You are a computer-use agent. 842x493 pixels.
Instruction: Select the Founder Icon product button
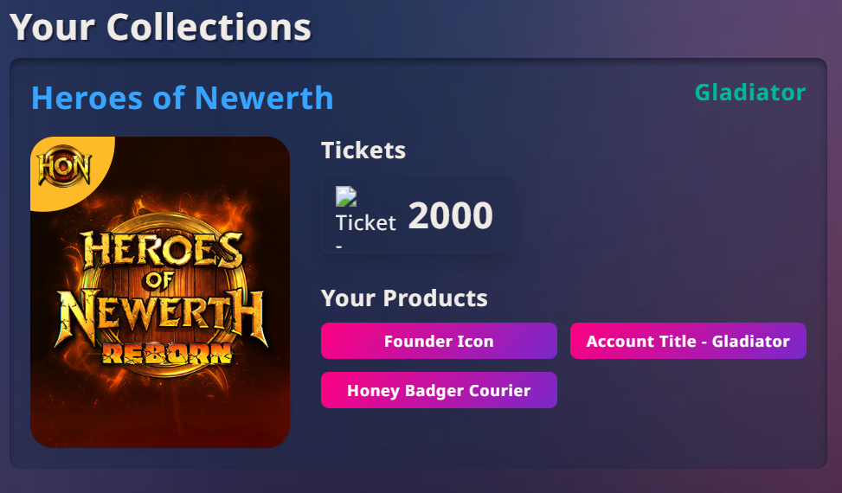tap(439, 341)
